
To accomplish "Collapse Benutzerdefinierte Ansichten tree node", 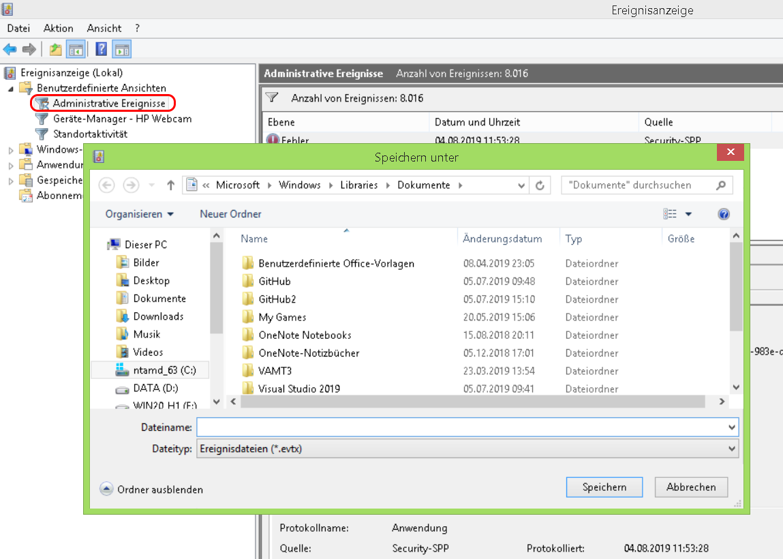I will pyautogui.click(x=11, y=89).
